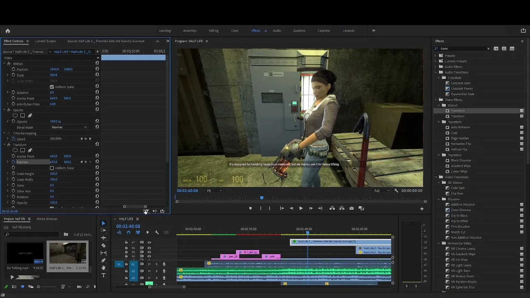
Task: Reset the Motion Position parameter
Action: [x=97, y=69]
